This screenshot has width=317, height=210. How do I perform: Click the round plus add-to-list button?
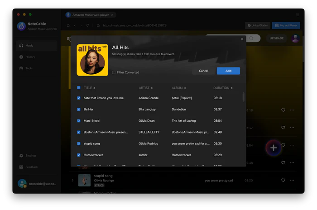click(274, 148)
